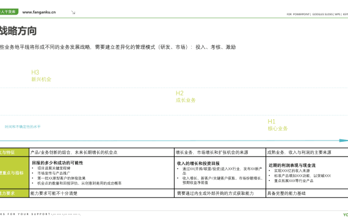Screen dimensions: 348x220
Task: Select the 战略方向 slide title
Action: [x=18, y=31]
